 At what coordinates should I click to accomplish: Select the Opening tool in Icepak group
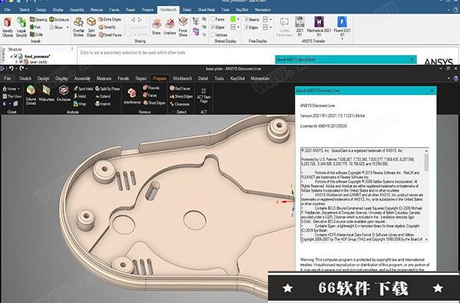[38, 20]
